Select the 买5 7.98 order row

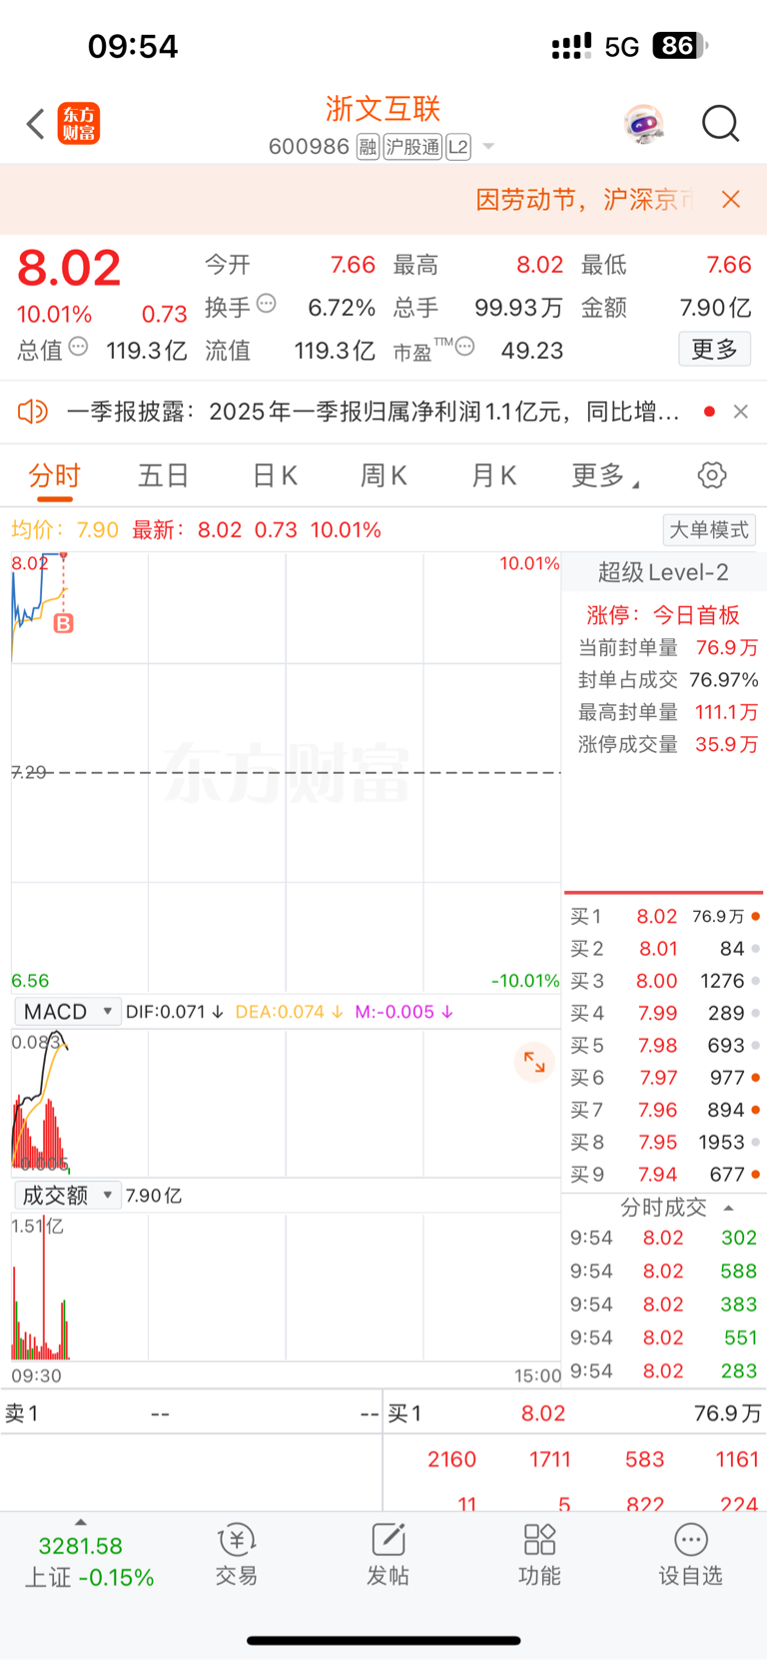click(664, 1046)
